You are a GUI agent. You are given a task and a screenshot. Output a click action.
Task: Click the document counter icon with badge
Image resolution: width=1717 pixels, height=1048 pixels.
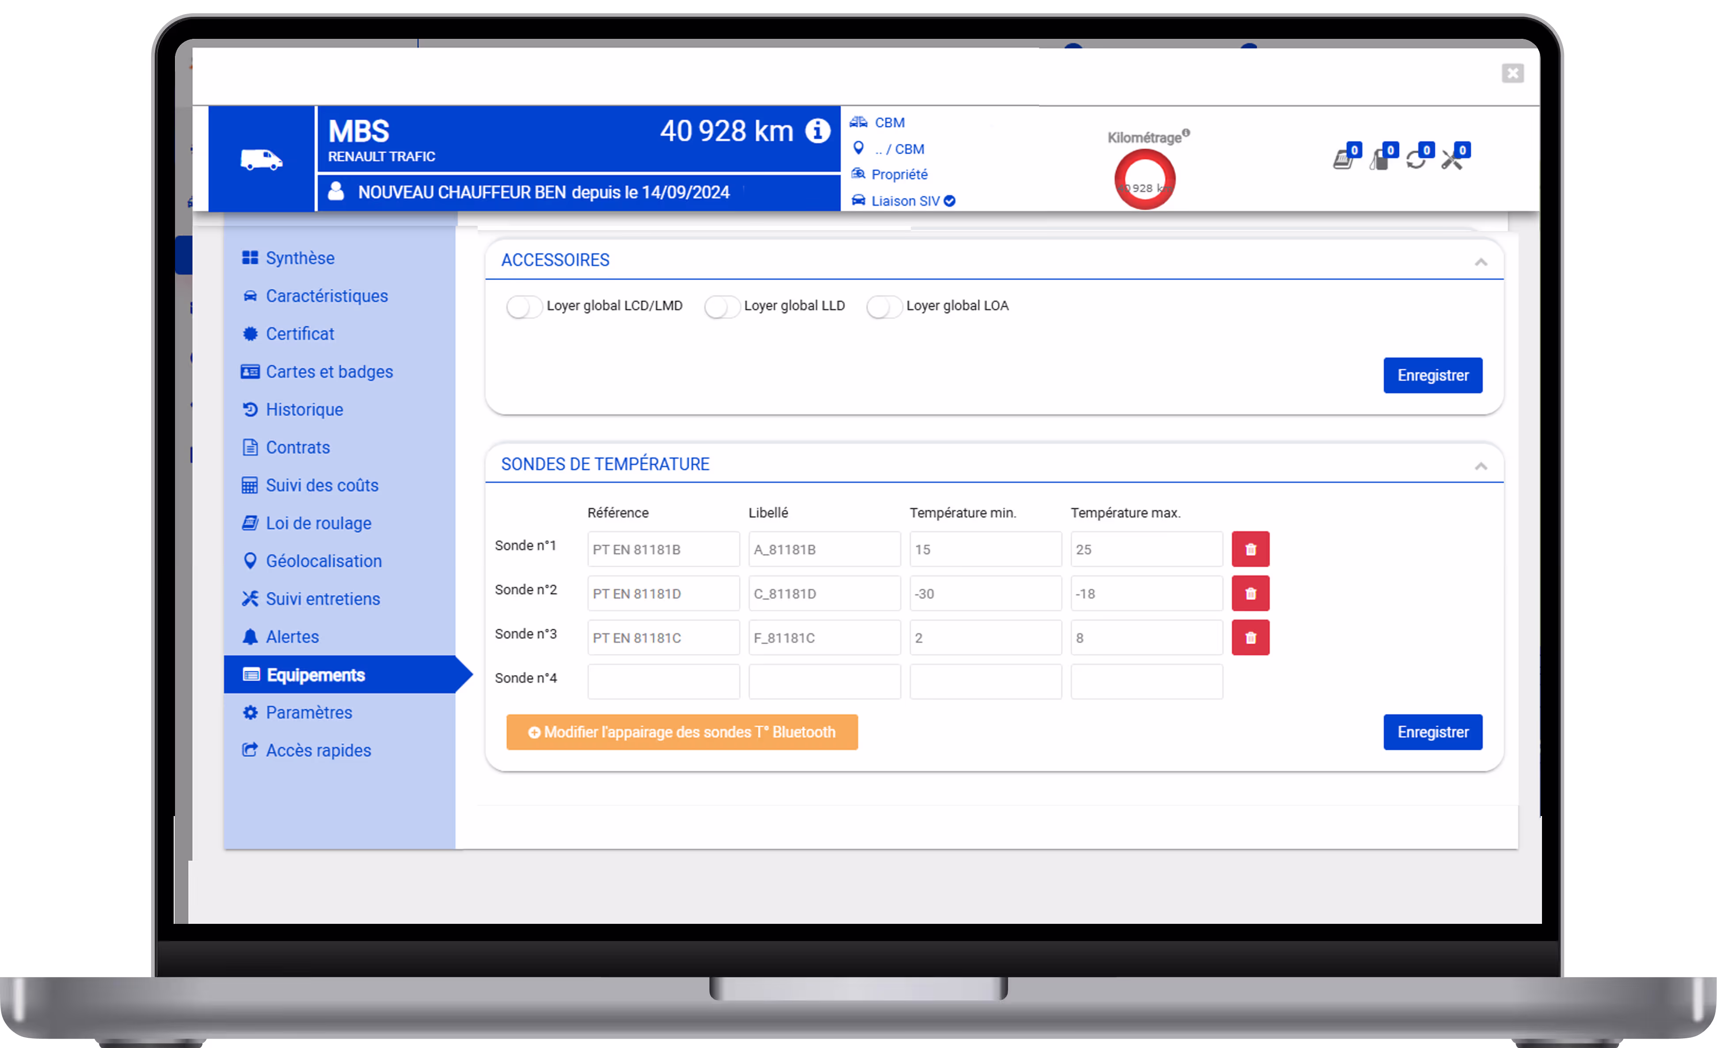1343,160
